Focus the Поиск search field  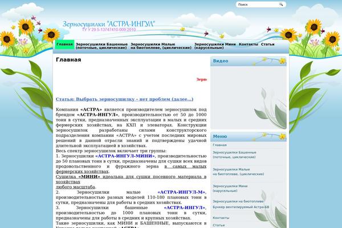pos(258,5)
